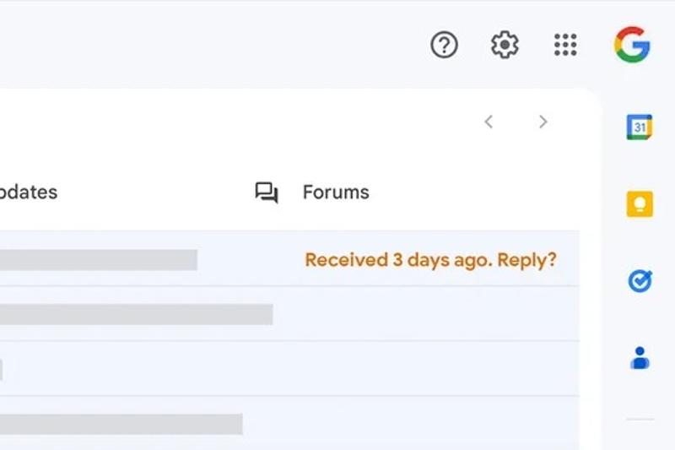The width and height of the screenshot is (675, 450).
Task: Switch to the Updates inbox tab
Action: click(29, 192)
